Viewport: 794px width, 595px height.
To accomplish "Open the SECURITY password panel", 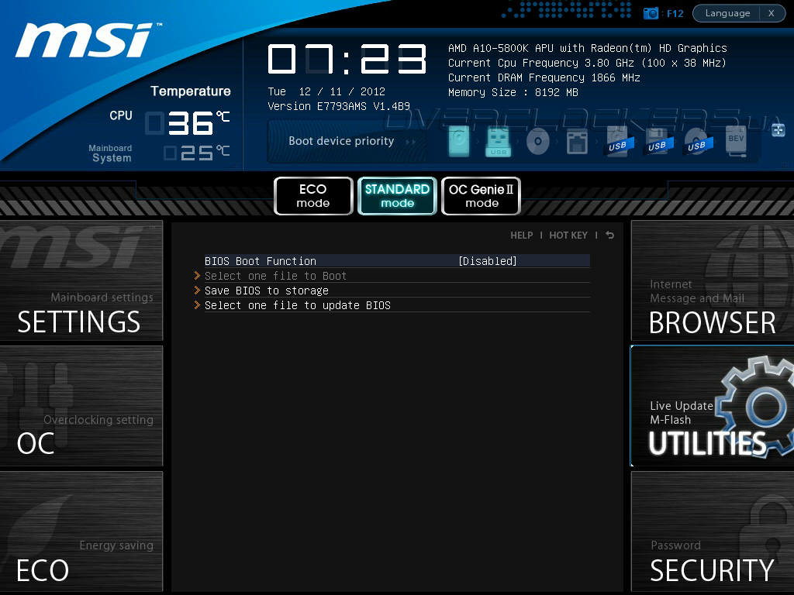I will (x=713, y=531).
